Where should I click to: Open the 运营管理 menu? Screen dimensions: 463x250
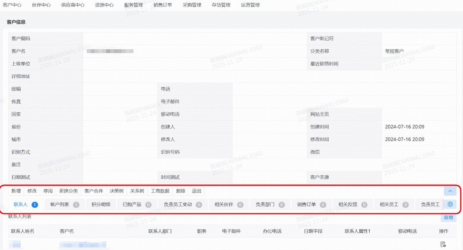[x=251, y=5]
